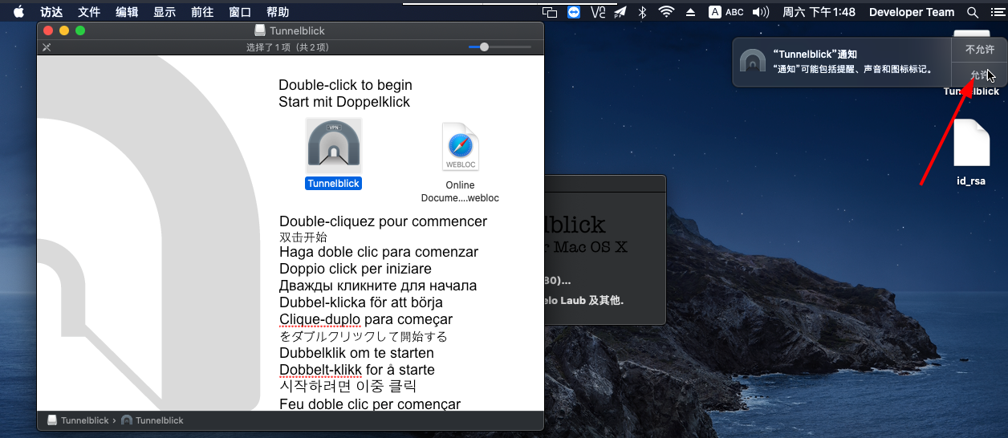Click "Doppio click per iniziare" text
1008x438 pixels.
tap(356, 269)
